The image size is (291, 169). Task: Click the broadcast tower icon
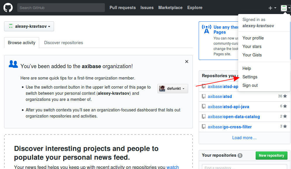[x=207, y=29]
